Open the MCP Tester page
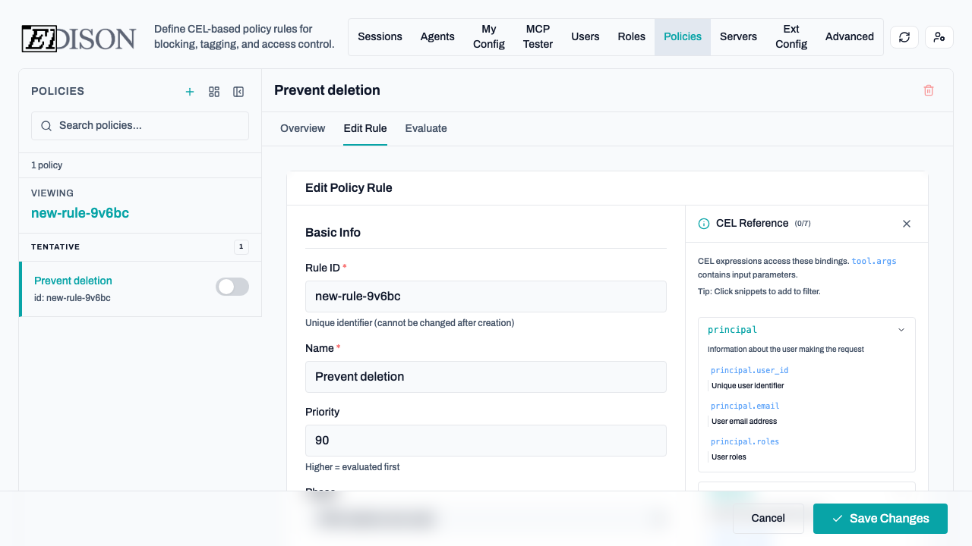 point(538,36)
